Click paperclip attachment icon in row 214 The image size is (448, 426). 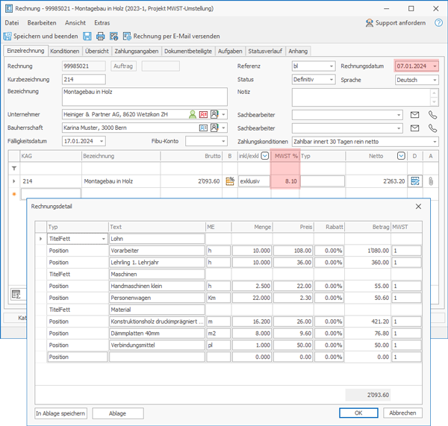(x=431, y=181)
